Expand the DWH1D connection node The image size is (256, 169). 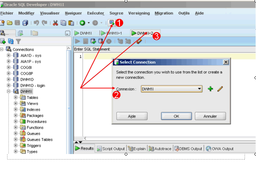point(9,79)
